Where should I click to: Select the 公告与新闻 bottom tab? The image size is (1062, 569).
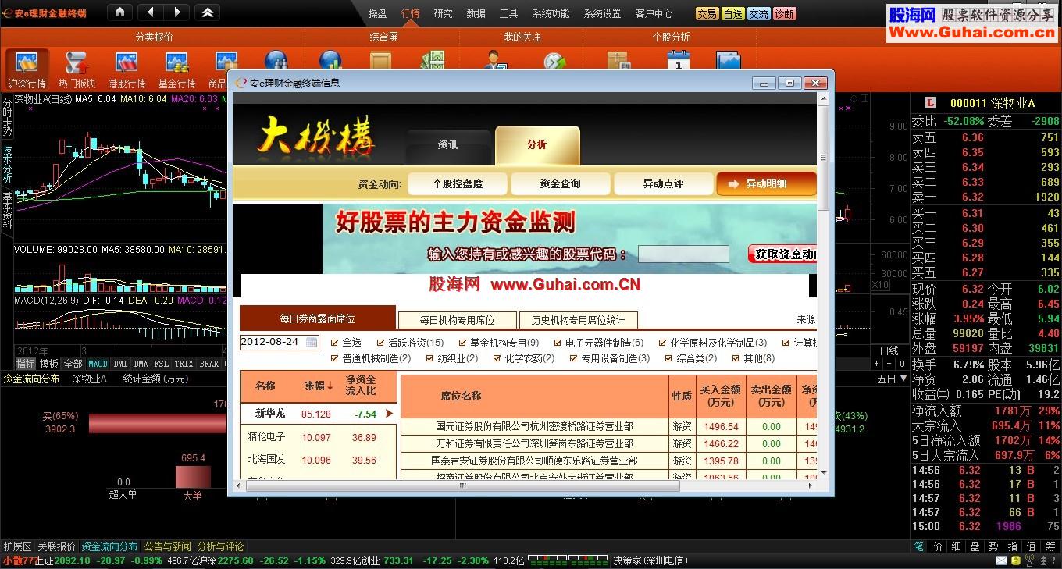[167, 546]
